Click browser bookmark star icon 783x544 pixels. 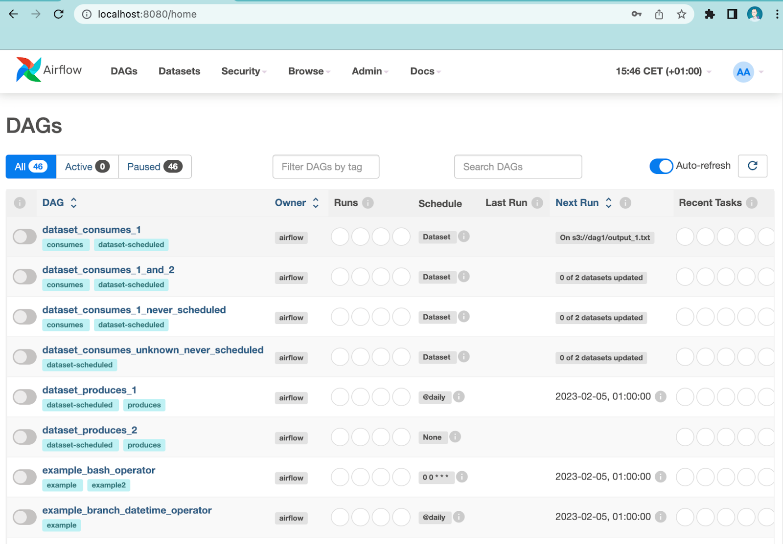pos(681,14)
